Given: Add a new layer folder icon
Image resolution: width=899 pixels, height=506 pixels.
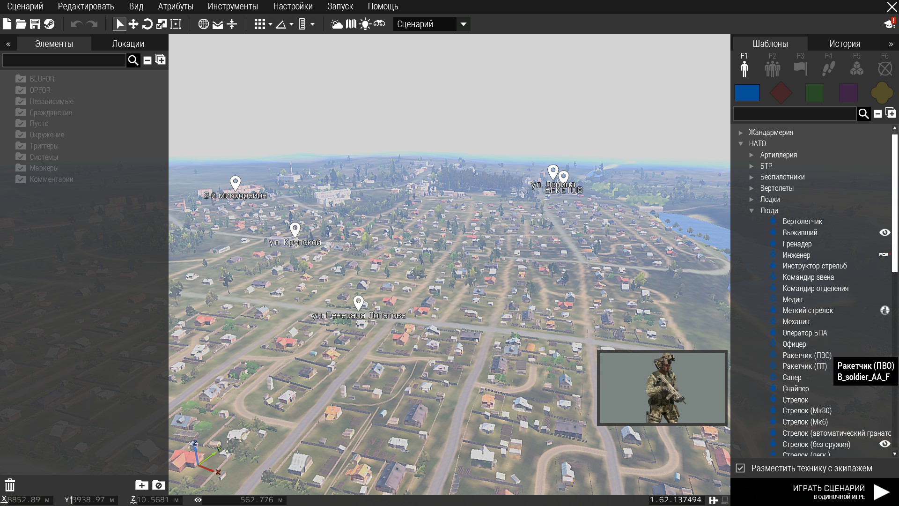Looking at the screenshot, I should coord(142,485).
